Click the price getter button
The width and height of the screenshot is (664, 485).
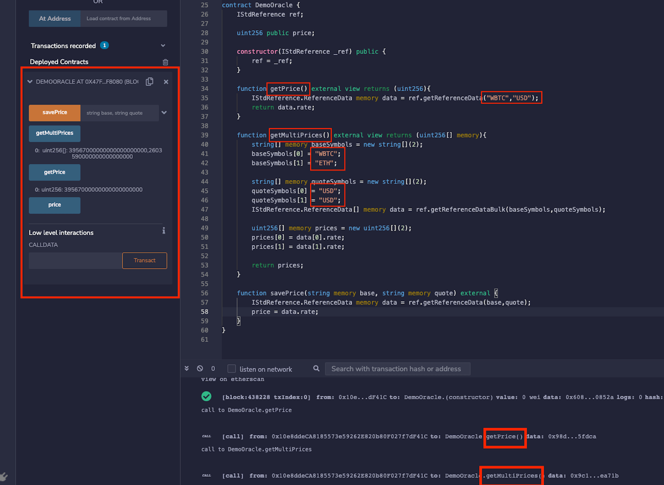coord(55,205)
